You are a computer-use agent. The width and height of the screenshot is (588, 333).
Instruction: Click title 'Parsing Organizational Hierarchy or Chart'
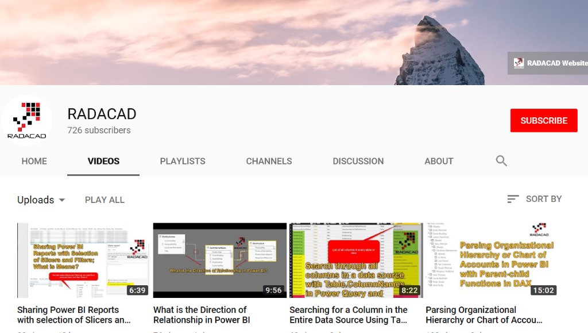tap(484, 315)
